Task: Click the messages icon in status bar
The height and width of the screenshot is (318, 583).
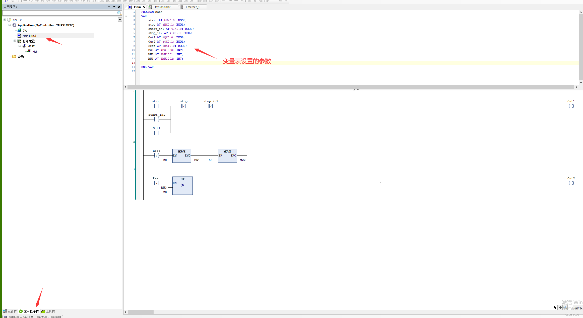Action: [x=5, y=316]
